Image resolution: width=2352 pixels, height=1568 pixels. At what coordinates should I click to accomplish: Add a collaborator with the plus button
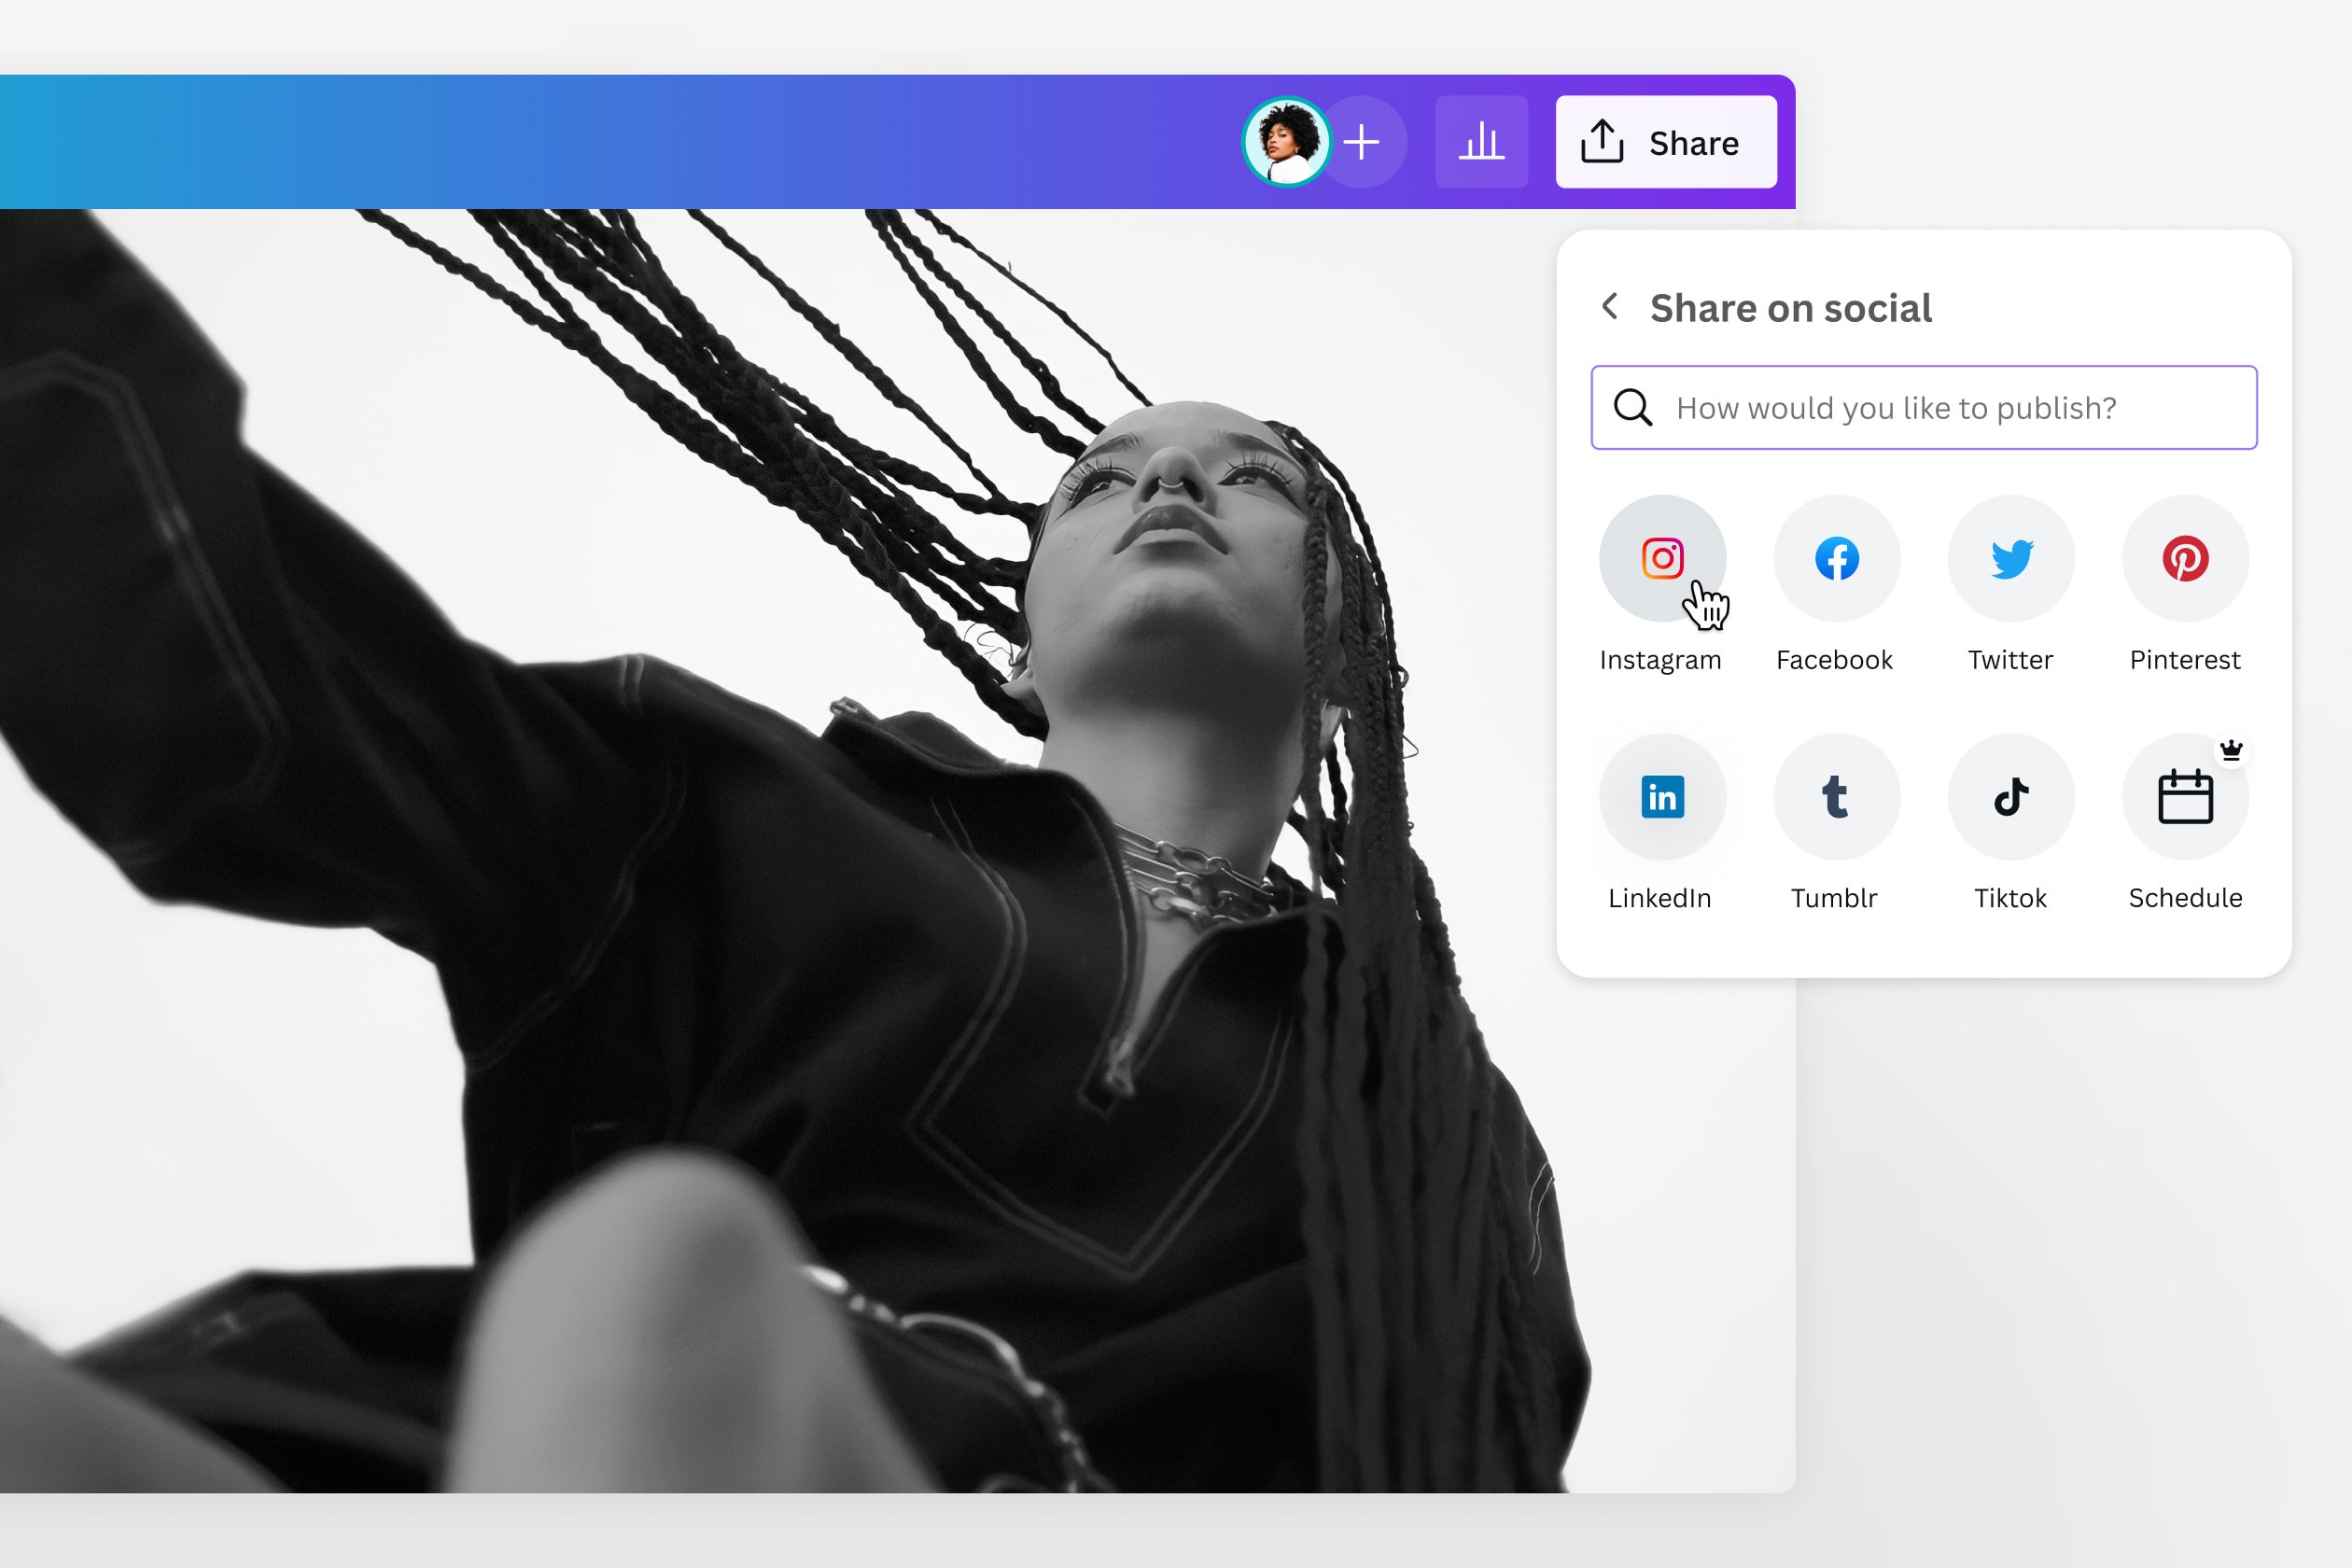[x=1362, y=142]
